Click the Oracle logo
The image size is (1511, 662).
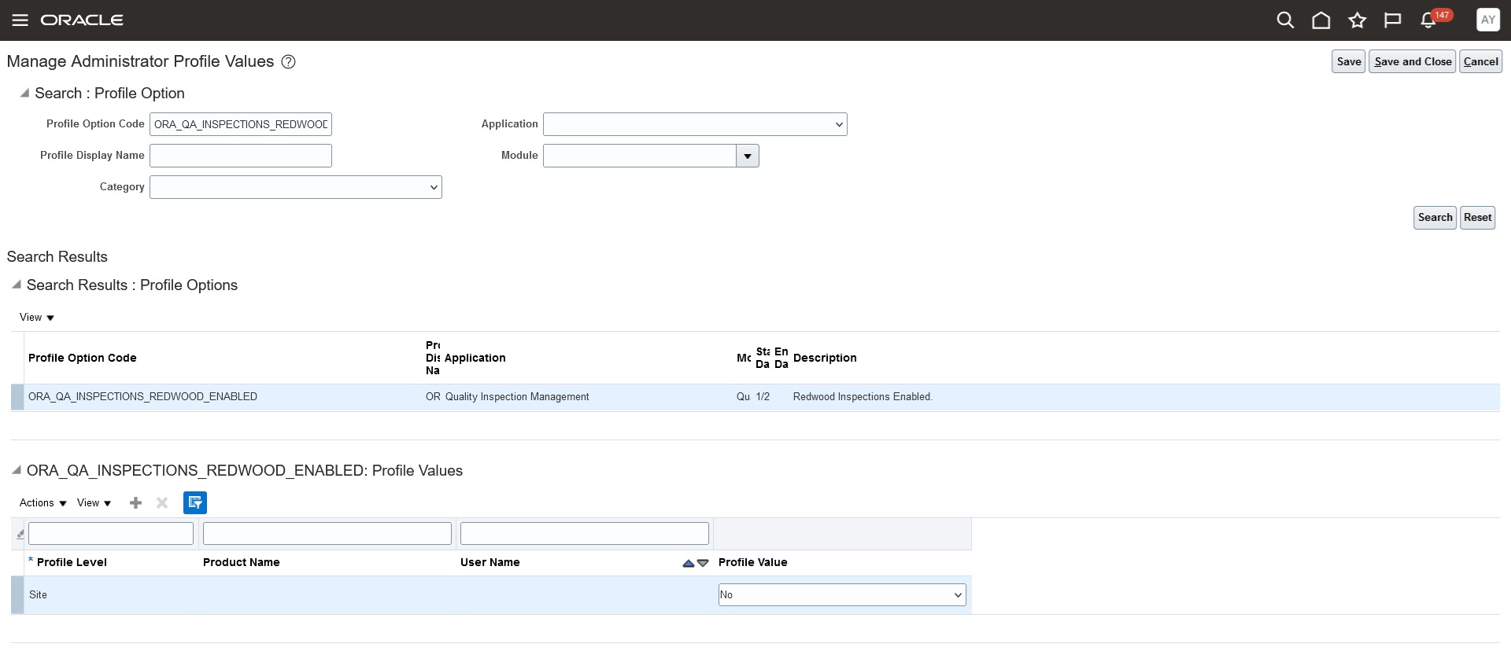tap(82, 20)
